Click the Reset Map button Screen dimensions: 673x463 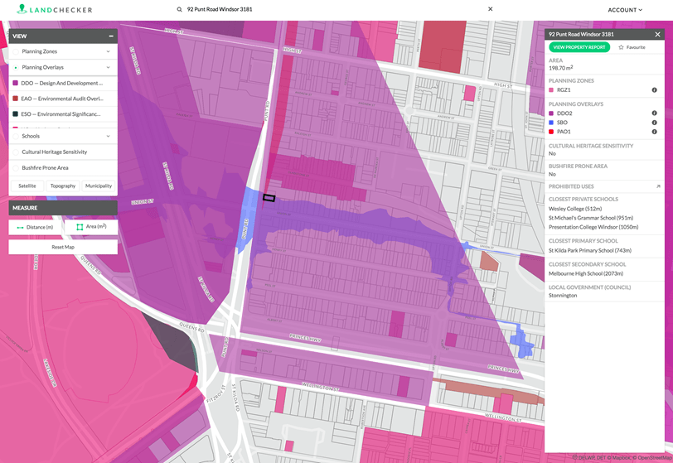tap(63, 247)
